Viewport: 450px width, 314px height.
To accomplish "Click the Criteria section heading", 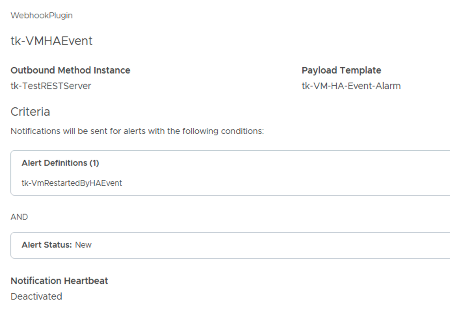I will click(30, 112).
